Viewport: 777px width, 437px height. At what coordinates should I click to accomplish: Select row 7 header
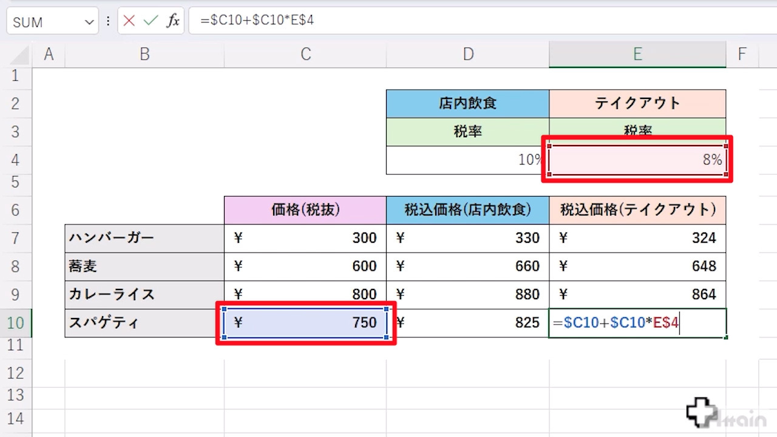[16, 238]
